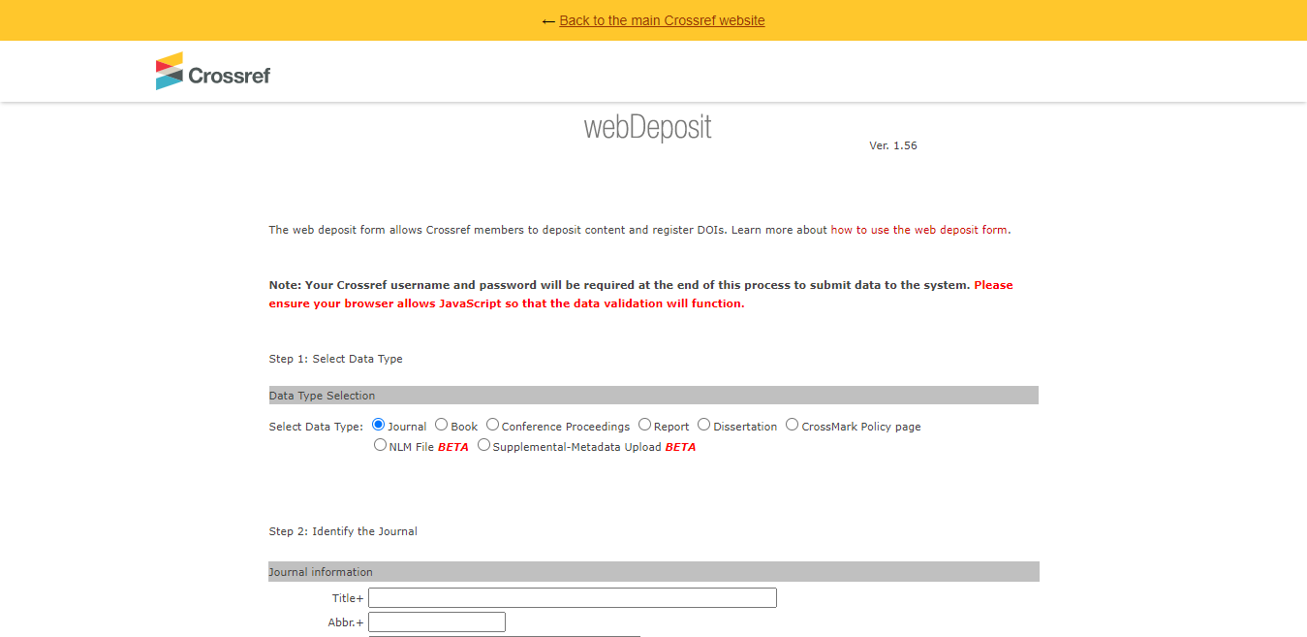Click the partially visible field below Abbr.+

(504, 635)
